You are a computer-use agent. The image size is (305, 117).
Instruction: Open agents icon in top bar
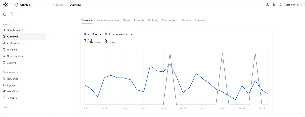click(x=274, y=5)
